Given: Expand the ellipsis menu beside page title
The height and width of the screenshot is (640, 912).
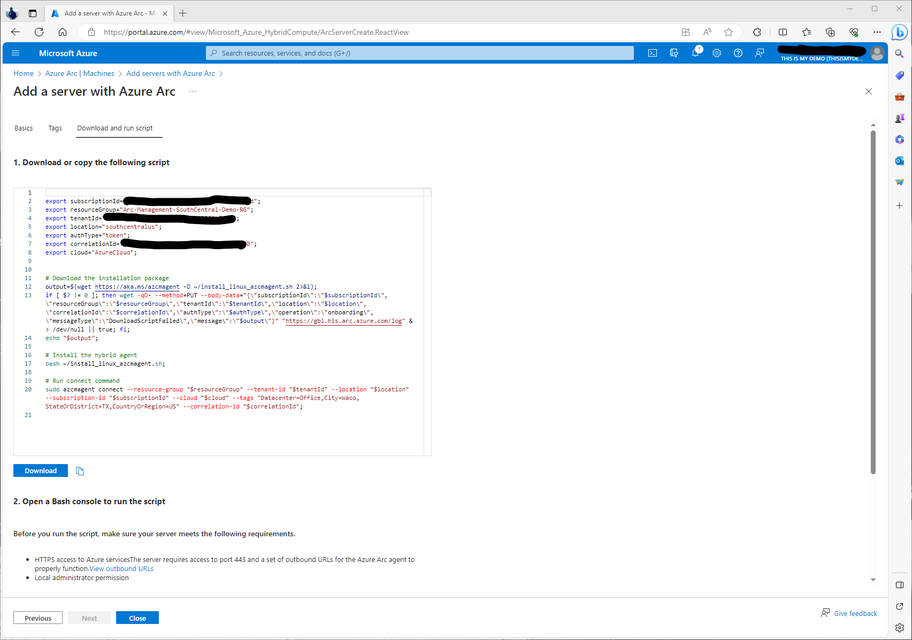Looking at the screenshot, I should pos(193,91).
